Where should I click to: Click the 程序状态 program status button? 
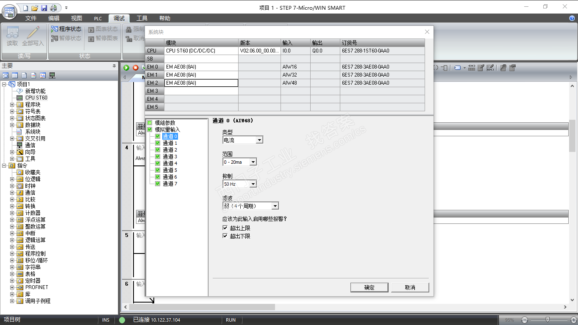point(66,29)
